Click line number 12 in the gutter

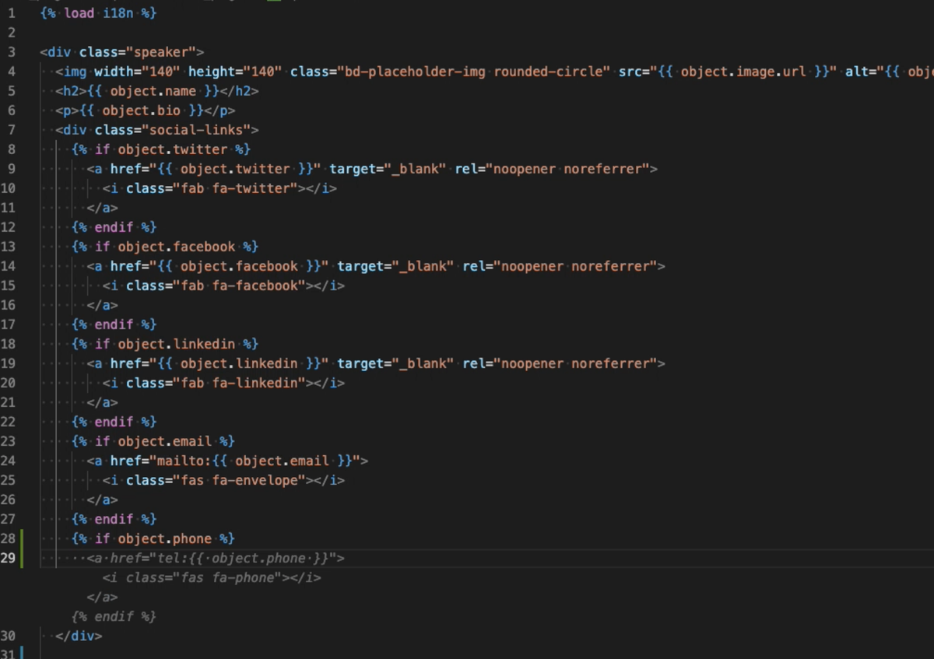8,227
